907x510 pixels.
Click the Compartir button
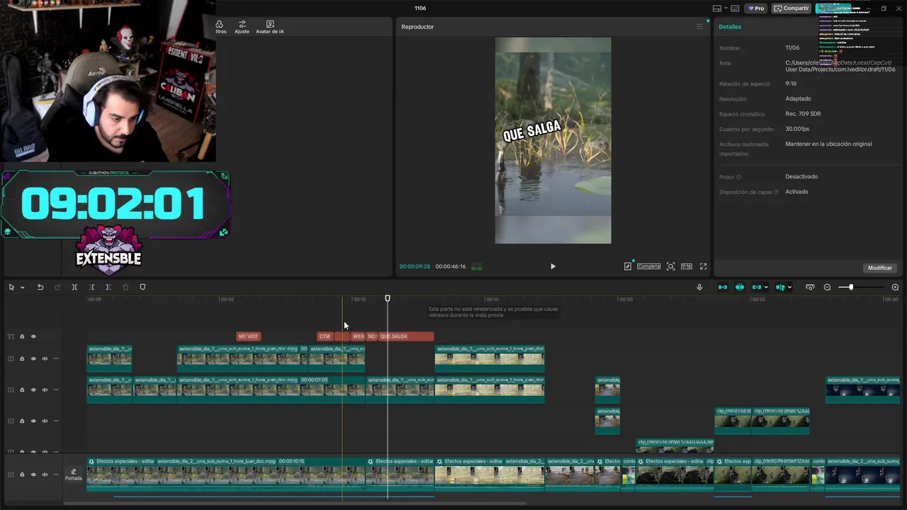pos(791,8)
